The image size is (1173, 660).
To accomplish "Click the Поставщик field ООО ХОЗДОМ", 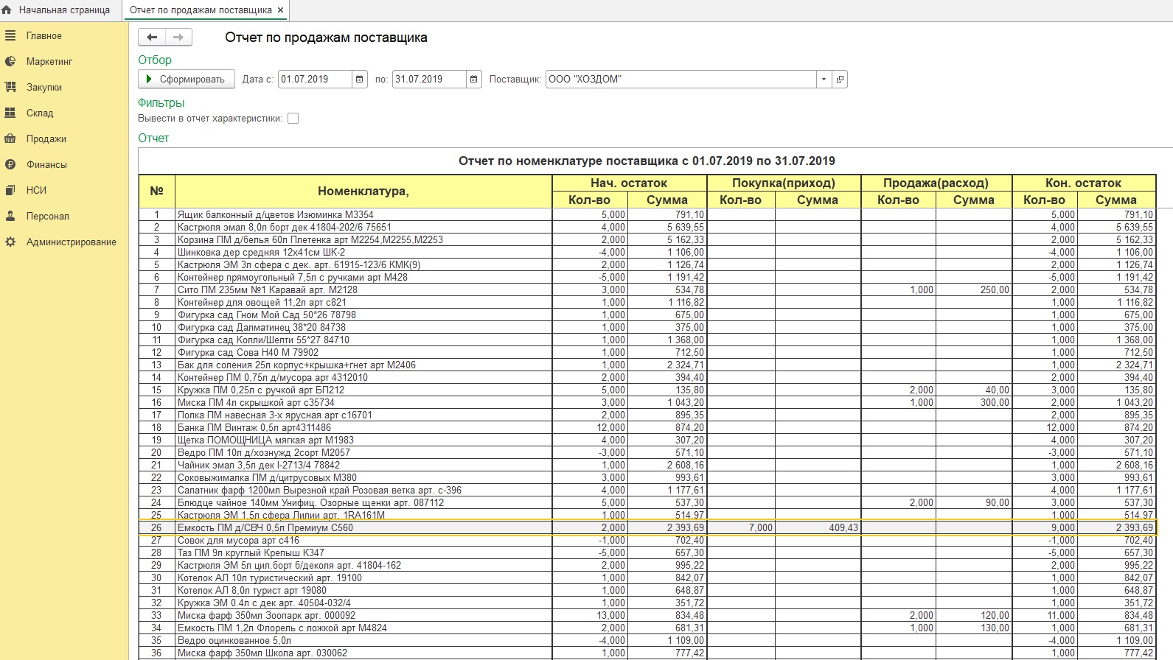I will (681, 79).
